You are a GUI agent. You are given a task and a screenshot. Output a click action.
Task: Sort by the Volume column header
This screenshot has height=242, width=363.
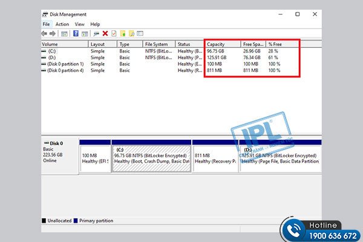(65, 44)
